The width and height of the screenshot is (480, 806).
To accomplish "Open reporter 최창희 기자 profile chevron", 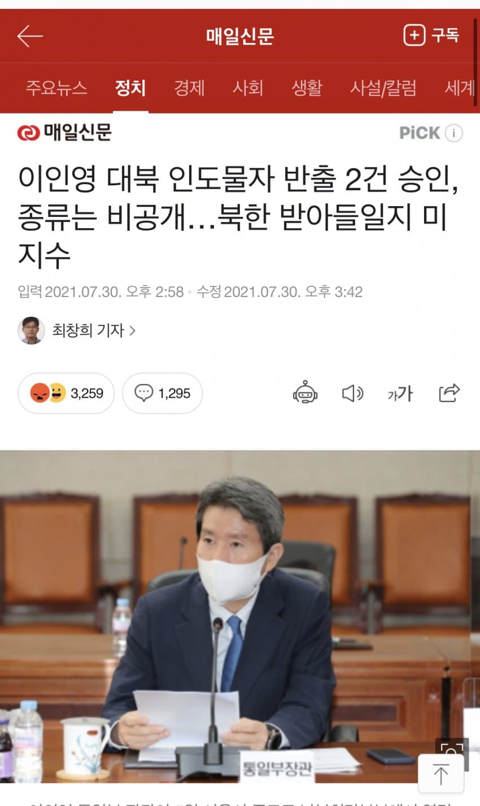I will coord(133,330).
